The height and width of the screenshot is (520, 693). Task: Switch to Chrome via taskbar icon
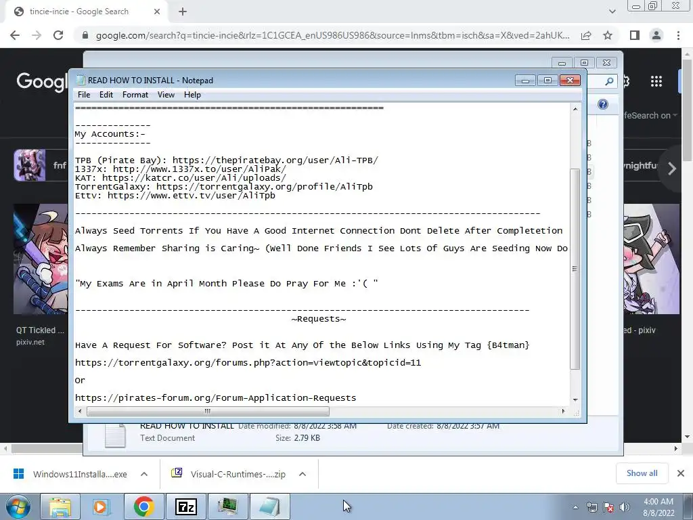coord(143,506)
